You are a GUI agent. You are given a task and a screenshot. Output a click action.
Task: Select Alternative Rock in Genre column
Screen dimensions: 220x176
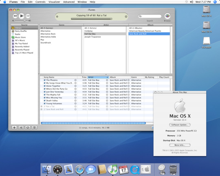61,34
